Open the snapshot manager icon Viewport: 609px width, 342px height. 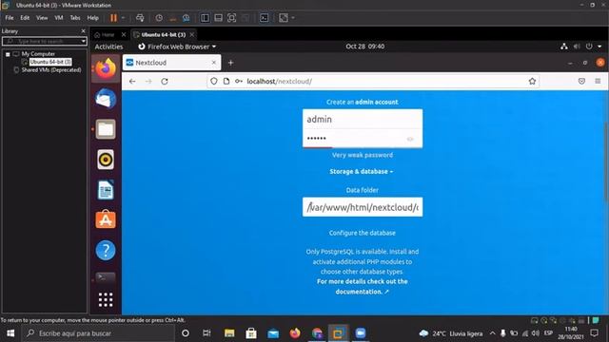pyautogui.click(x=187, y=18)
